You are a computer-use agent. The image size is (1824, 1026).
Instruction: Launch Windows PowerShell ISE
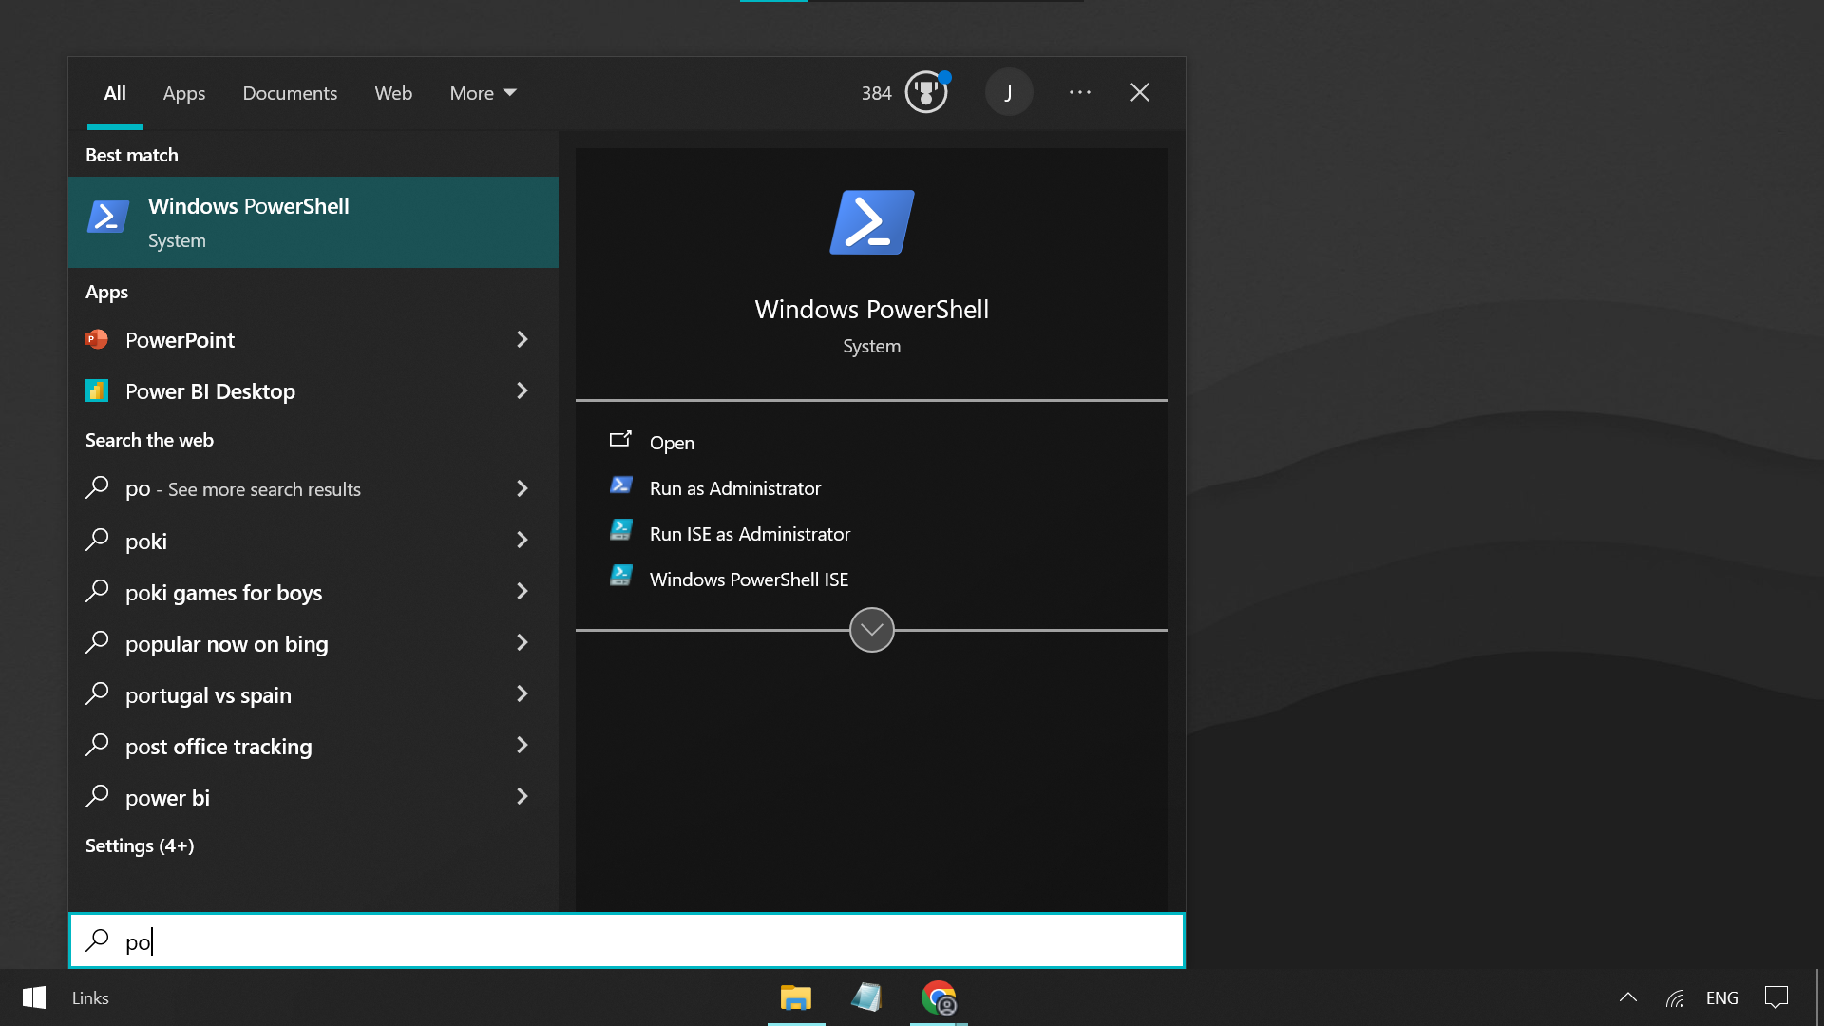click(x=749, y=579)
